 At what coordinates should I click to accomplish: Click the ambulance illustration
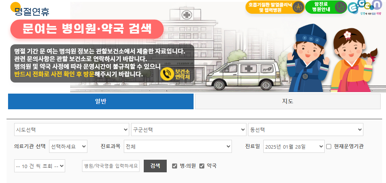[x=243, y=74]
